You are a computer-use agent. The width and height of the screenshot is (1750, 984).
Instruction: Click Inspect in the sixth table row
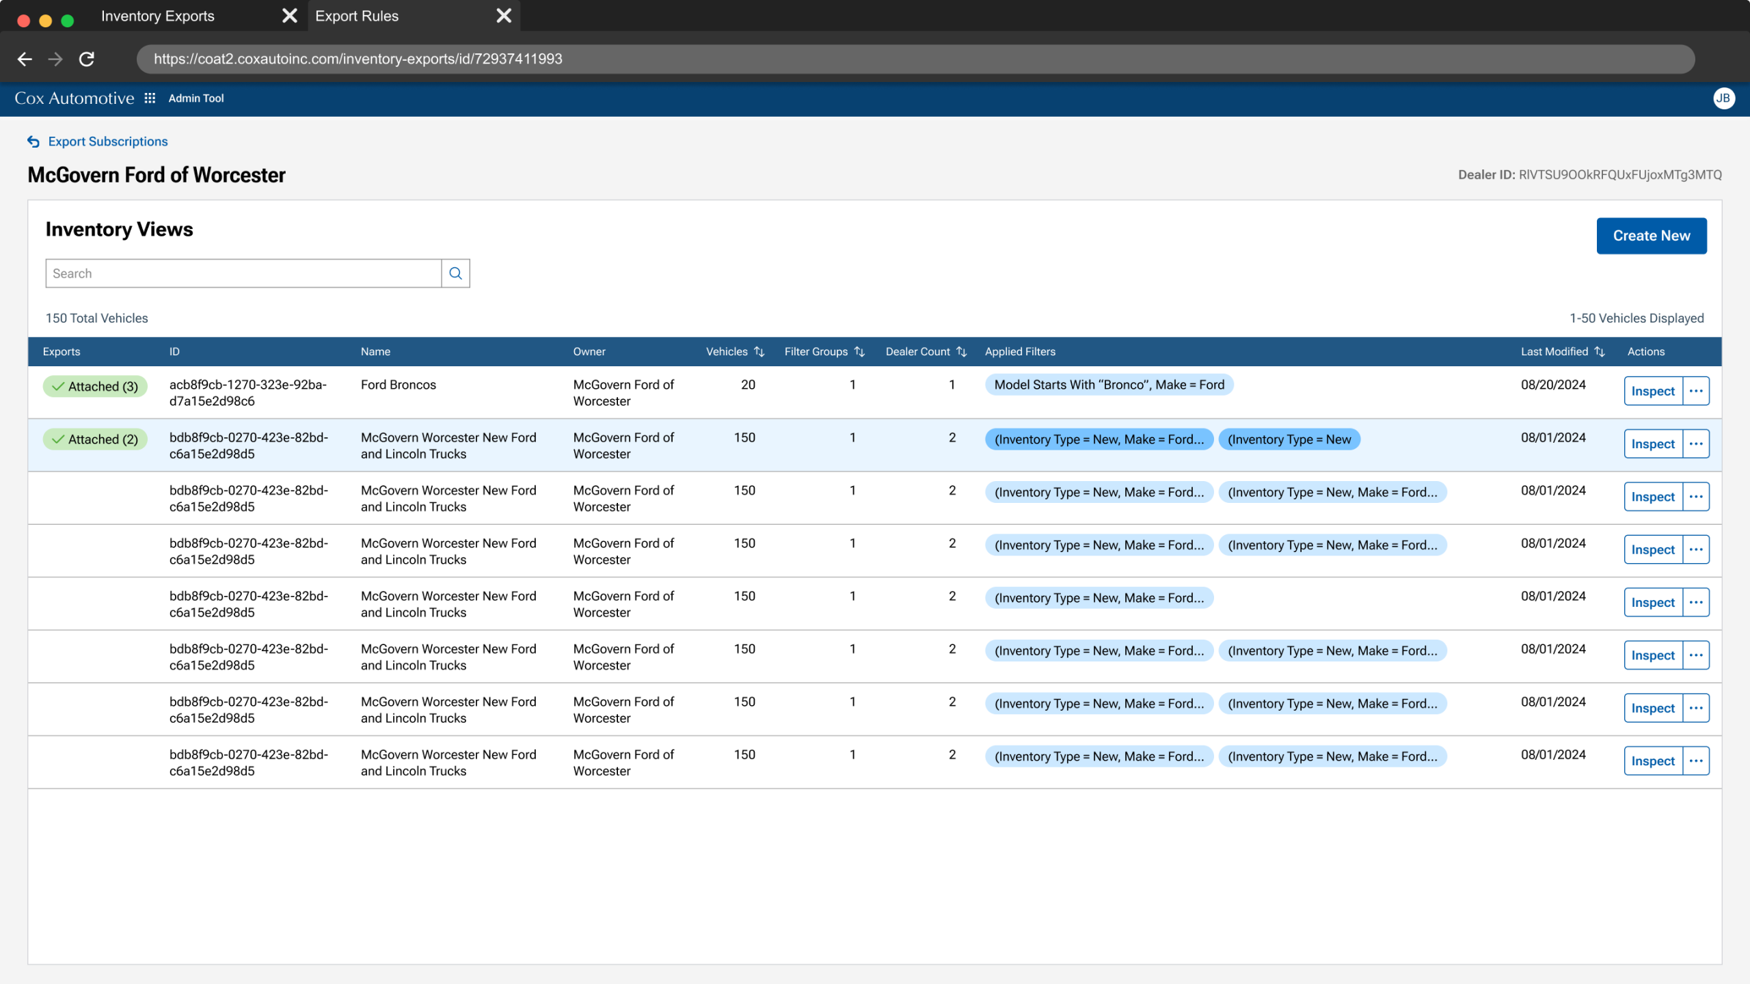click(x=1653, y=655)
